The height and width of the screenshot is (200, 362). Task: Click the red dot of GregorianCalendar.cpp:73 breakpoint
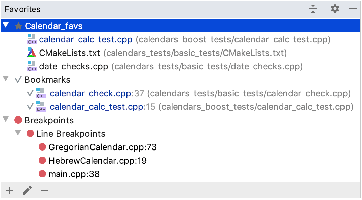pos(42,147)
